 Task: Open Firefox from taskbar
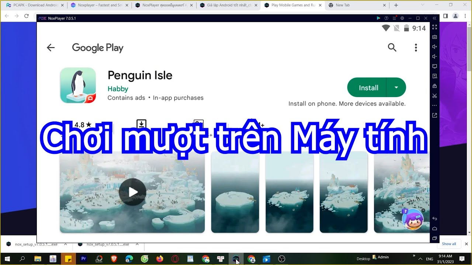click(x=160, y=259)
